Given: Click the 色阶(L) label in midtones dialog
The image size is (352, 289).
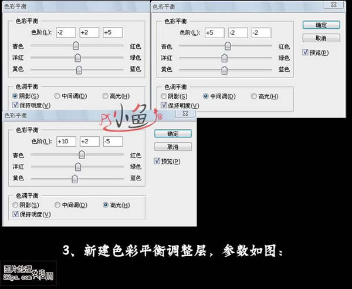Looking at the screenshot, I should pyautogui.click(x=190, y=32).
